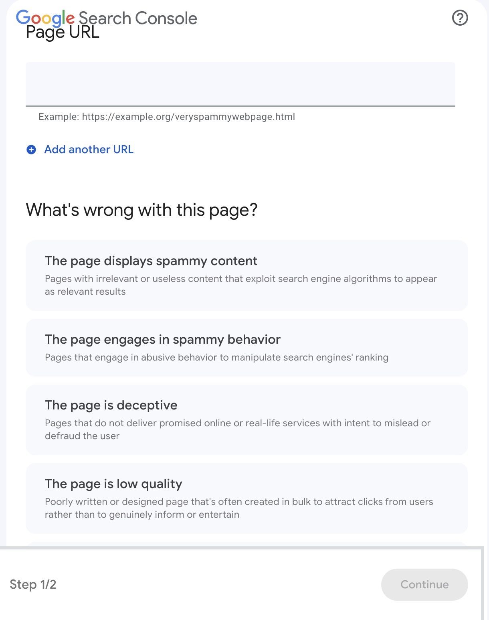This screenshot has height=620, width=489.
Task: Click the description about irrelevant or useless content
Action: [x=241, y=285]
